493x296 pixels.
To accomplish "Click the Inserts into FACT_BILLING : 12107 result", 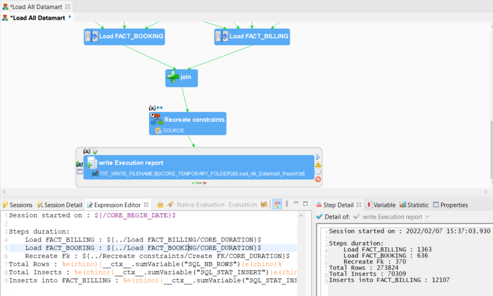I will pyautogui.click(x=389, y=280).
